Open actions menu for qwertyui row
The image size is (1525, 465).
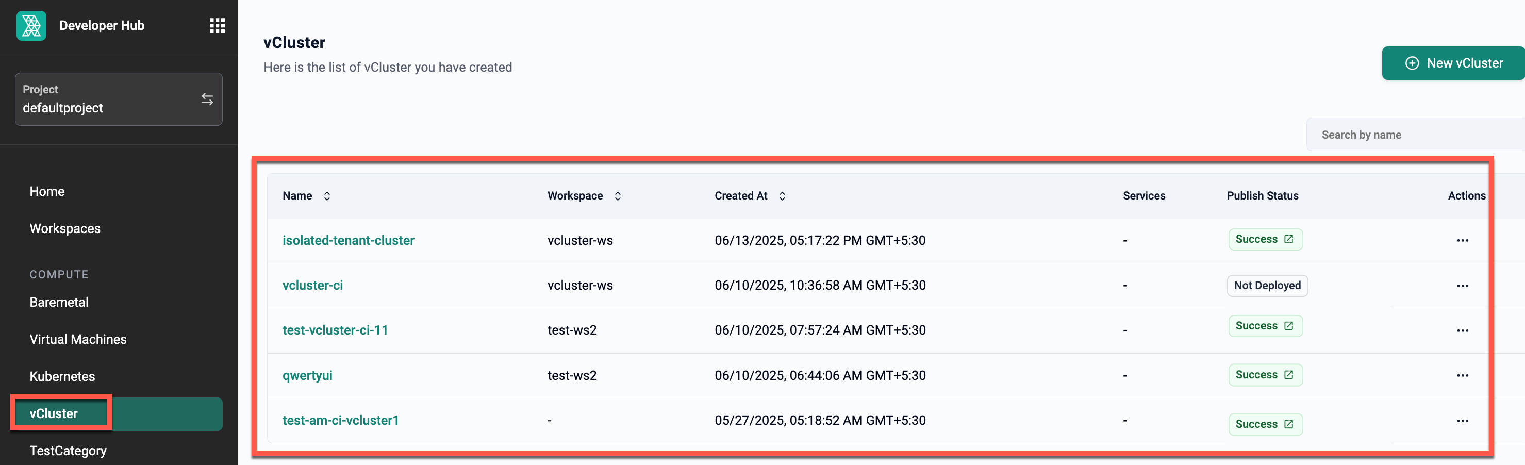pyautogui.click(x=1462, y=376)
